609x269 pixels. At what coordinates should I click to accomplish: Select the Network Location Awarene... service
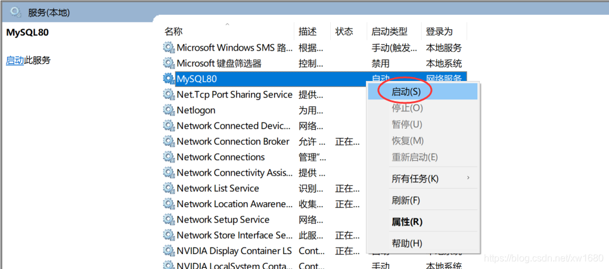pyautogui.click(x=235, y=204)
